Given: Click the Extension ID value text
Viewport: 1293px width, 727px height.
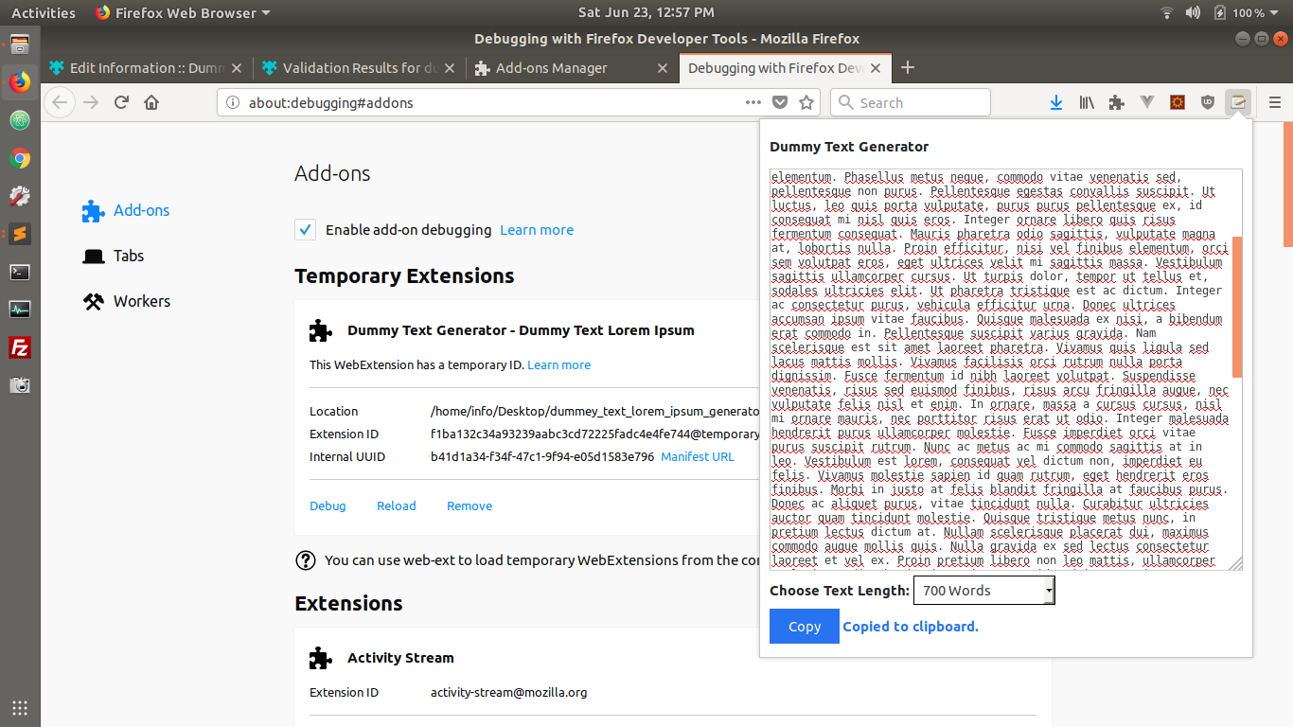Looking at the screenshot, I should (595, 434).
